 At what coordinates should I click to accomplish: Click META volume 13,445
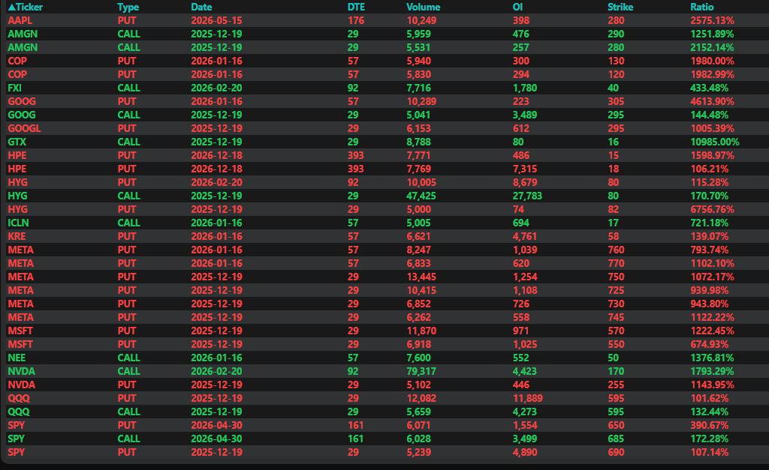[x=421, y=277]
